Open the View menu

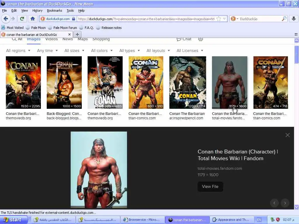pos(25,10)
